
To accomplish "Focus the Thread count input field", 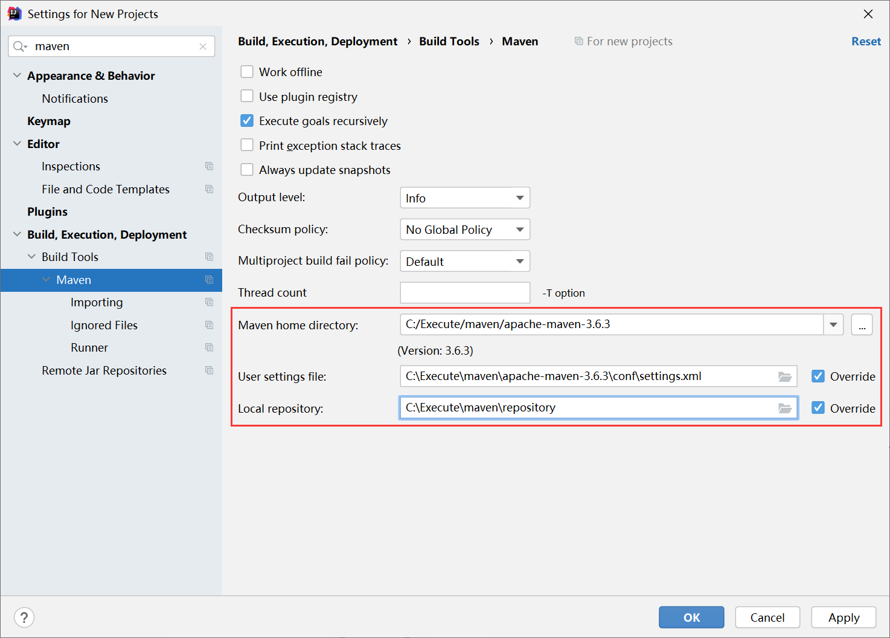I will pyautogui.click(x=465, y=293).
